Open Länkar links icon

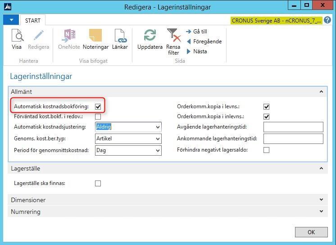[120, 36]
